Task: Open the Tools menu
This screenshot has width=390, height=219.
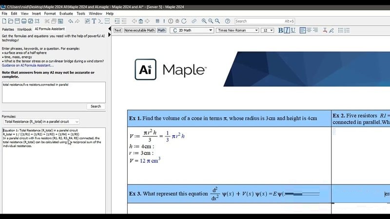Action: pyautogui.click(x=81, y=14)
